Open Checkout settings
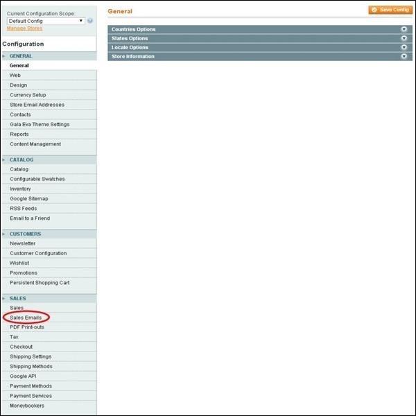 [x=21, y=347]
